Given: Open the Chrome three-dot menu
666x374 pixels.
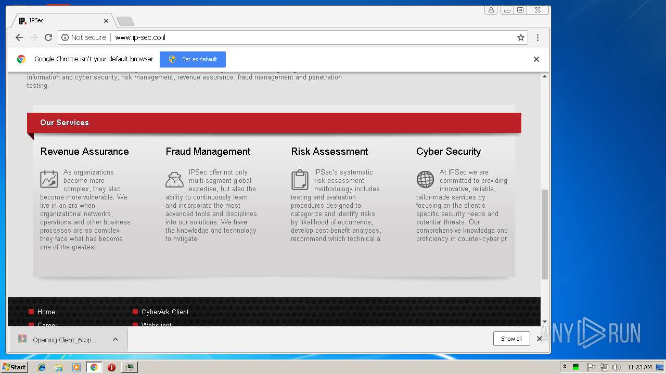Looking at the screenshot, I should (537, 37).
